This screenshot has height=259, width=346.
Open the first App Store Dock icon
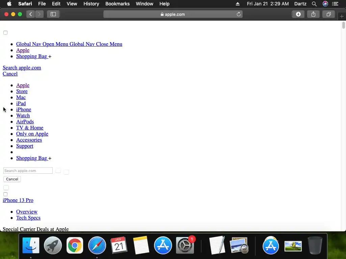pos(163,245)
